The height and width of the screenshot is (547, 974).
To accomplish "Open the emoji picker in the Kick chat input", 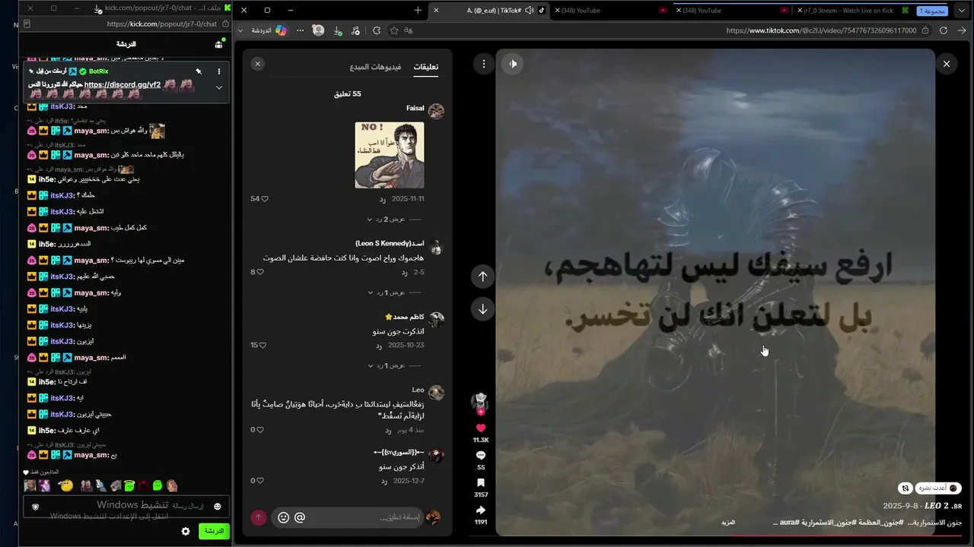I will pyautogui.click(x=218, y=507).
